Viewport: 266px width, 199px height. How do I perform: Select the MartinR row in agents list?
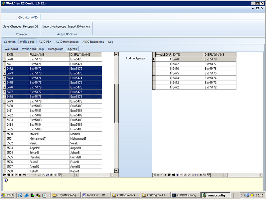click(49, 134)
